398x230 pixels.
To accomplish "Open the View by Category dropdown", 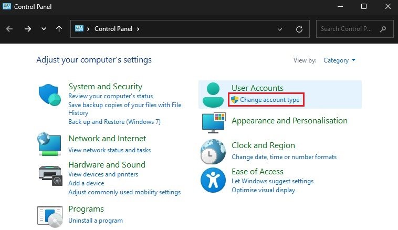I will point(339,60).
